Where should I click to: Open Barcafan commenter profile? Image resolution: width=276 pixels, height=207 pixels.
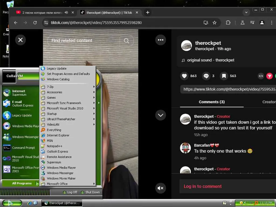[202, 145]
